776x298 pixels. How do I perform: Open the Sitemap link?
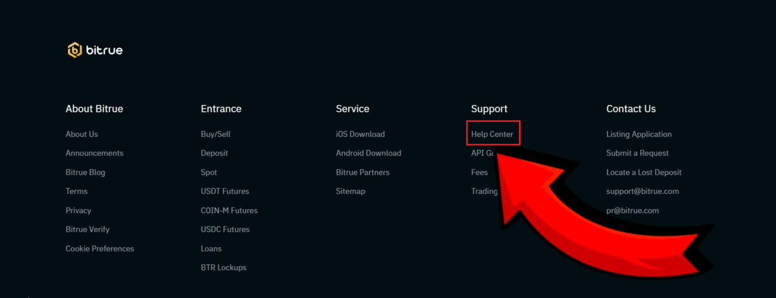tap(350, 191)
